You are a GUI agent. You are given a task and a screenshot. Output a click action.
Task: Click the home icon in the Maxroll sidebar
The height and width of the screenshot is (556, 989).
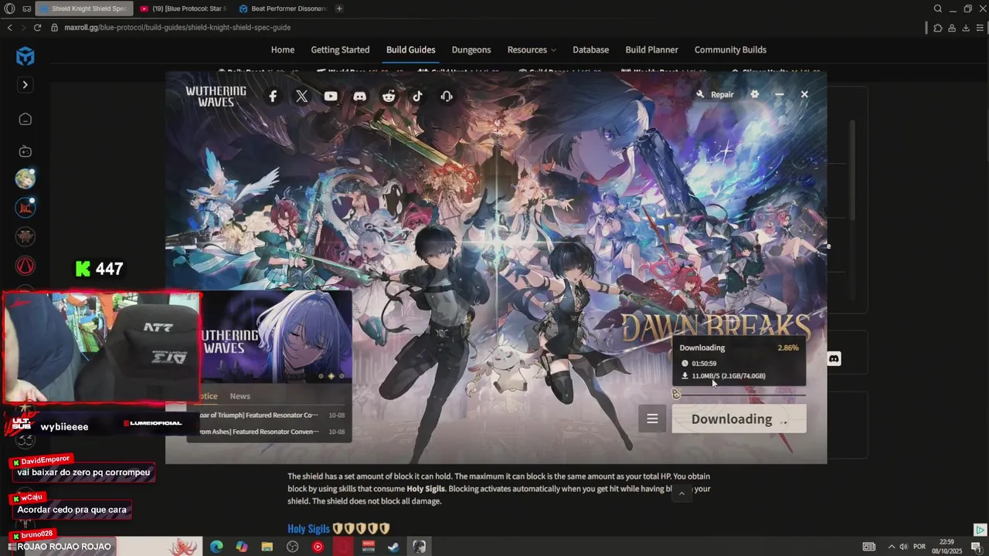coord(25,119)
